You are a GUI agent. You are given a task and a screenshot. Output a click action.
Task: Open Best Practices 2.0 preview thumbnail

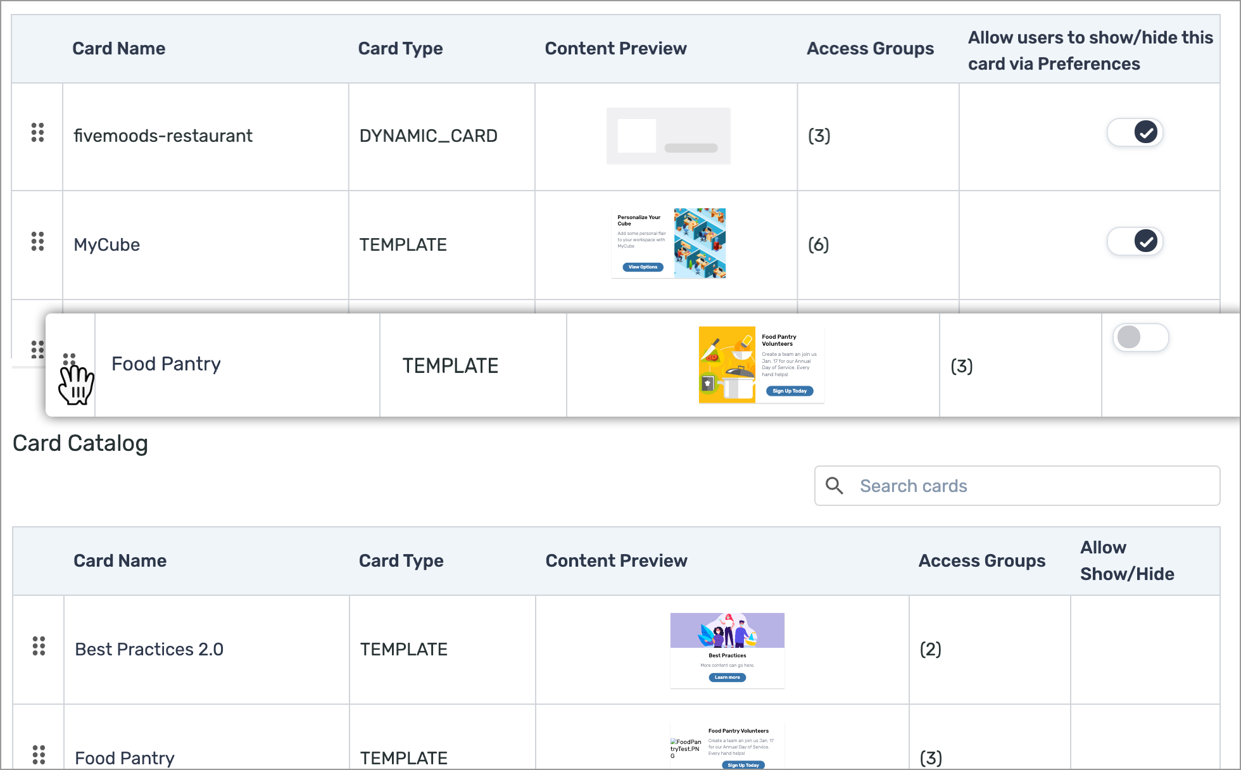(x=728, y=650)
